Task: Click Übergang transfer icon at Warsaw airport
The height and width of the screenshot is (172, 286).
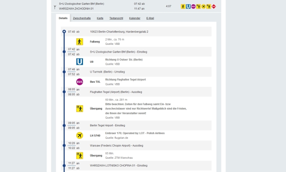Action: [79, 156]
